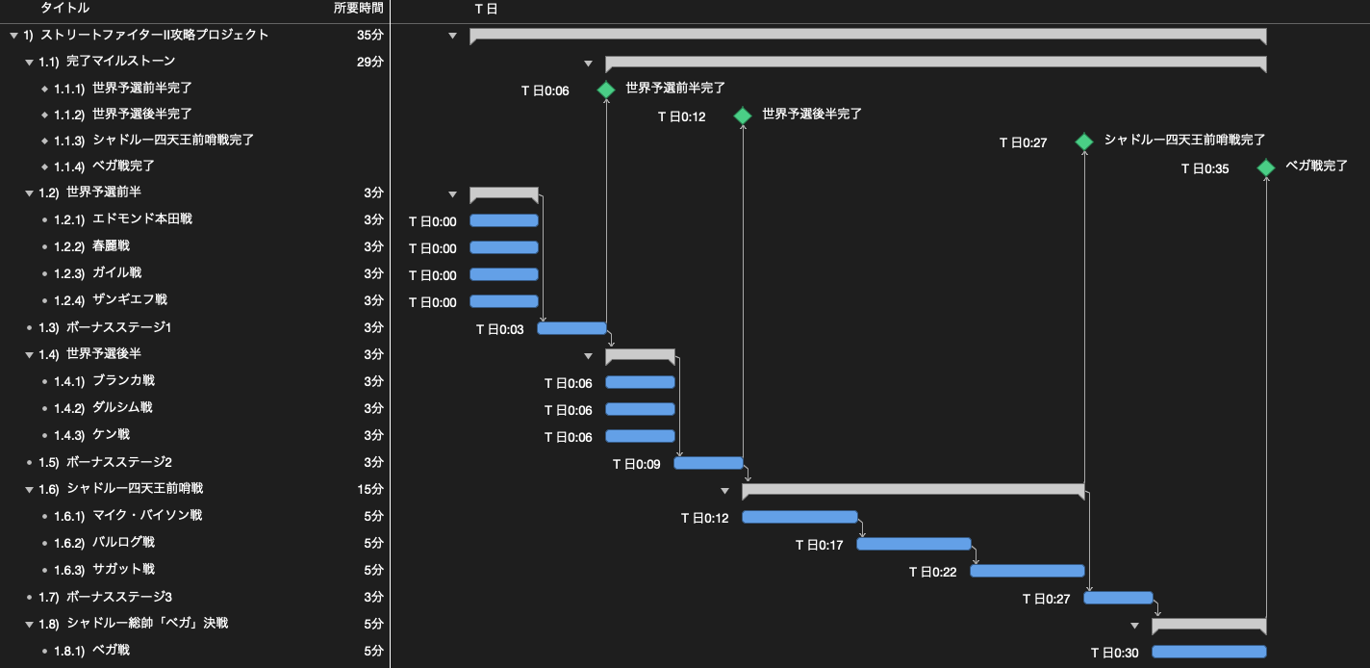The width and height of the screenshot is (1370, 668).
Task: Collapse the 1.1) 完了マイルストーン outline group
Action: (30, 62)
